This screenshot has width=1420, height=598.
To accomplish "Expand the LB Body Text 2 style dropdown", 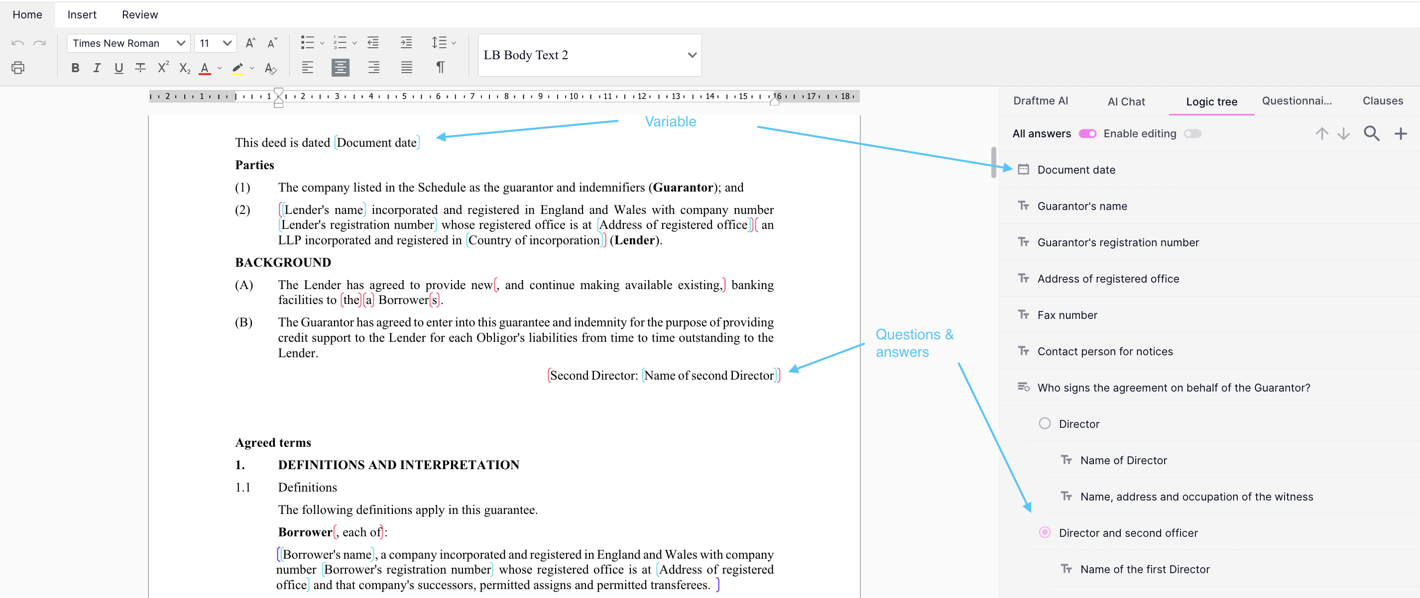I will (x=692, y=55).
